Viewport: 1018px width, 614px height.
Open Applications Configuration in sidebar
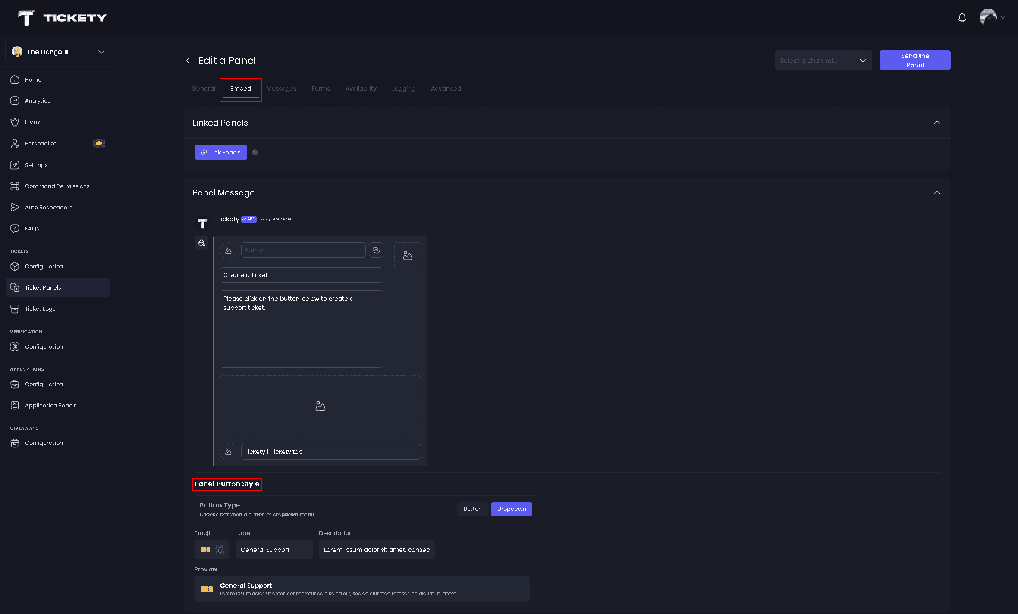(x=57, y=384)
